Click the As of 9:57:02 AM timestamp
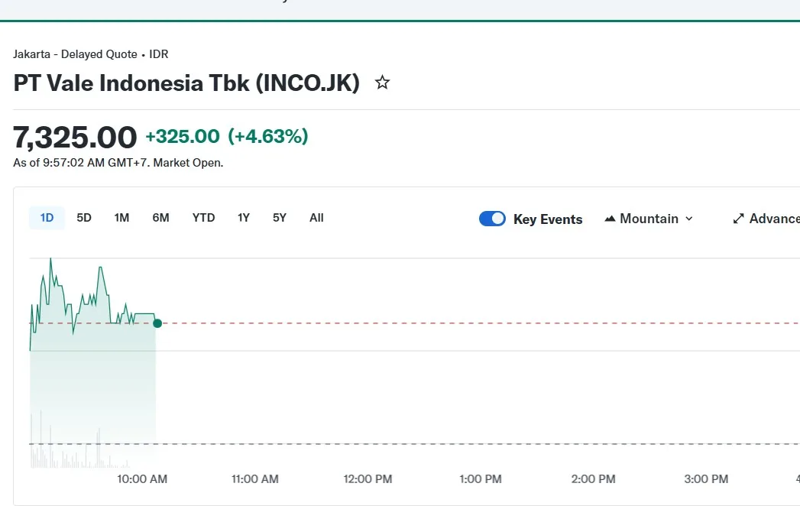This screenshot has width=800, height=506. pos(118,163)
